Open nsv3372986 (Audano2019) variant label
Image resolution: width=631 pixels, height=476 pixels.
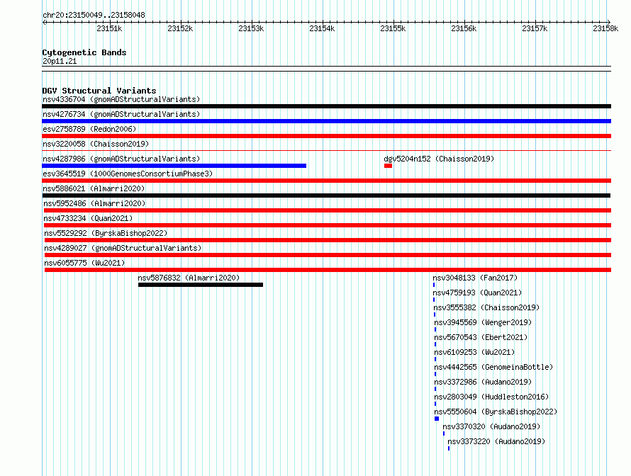pyautogui.click(x=483, y=382)
